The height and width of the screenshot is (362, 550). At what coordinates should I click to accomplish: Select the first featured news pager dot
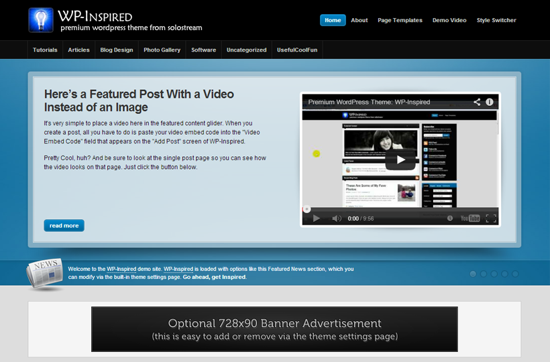(473, 274)
